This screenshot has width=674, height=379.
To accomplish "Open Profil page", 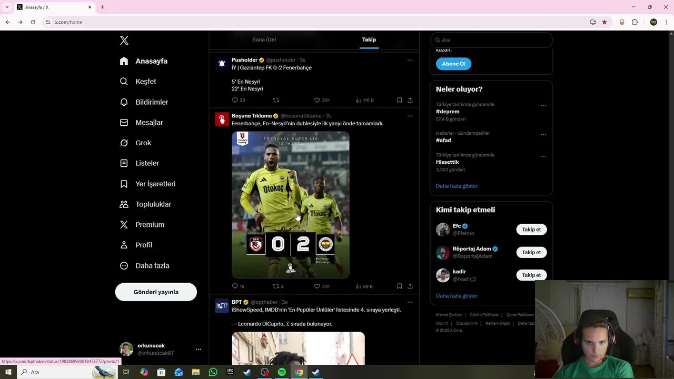I will click(x=136, y=245).
